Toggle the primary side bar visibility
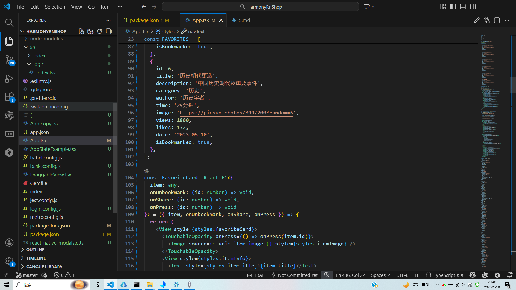516x290 pixels. (453, 7)
